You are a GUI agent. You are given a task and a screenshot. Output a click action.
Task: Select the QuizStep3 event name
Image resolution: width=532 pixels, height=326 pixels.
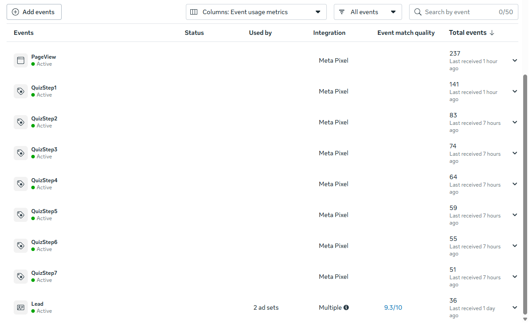[44, 150]
